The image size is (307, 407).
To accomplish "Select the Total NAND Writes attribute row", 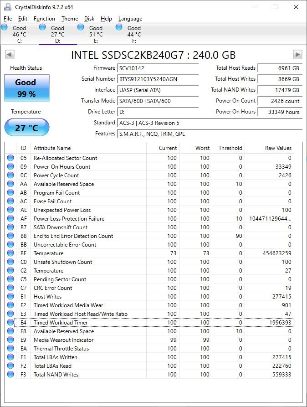I will click(149, 374).
